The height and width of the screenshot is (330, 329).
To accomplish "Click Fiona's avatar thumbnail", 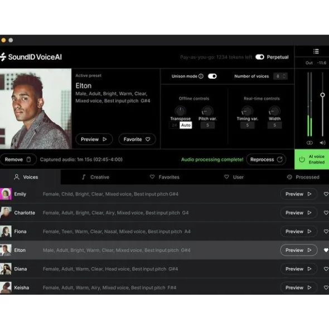I will (6, 231).
